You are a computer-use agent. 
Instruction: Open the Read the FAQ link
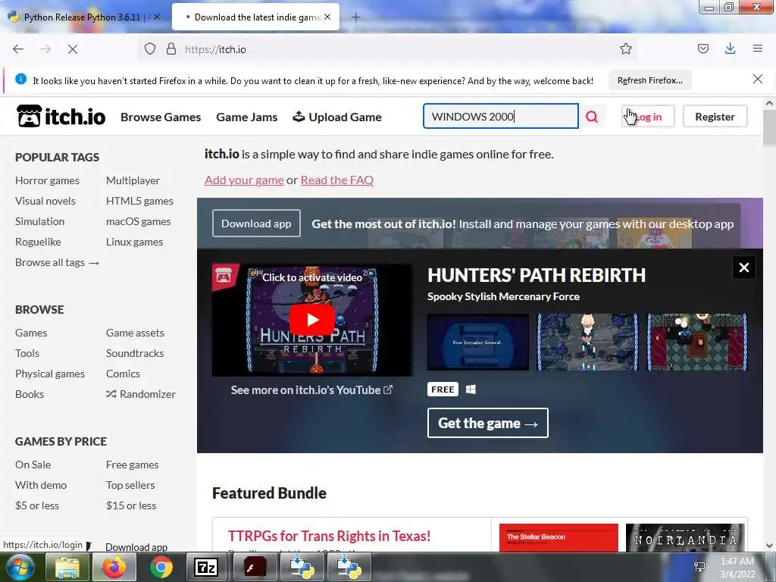337,180
